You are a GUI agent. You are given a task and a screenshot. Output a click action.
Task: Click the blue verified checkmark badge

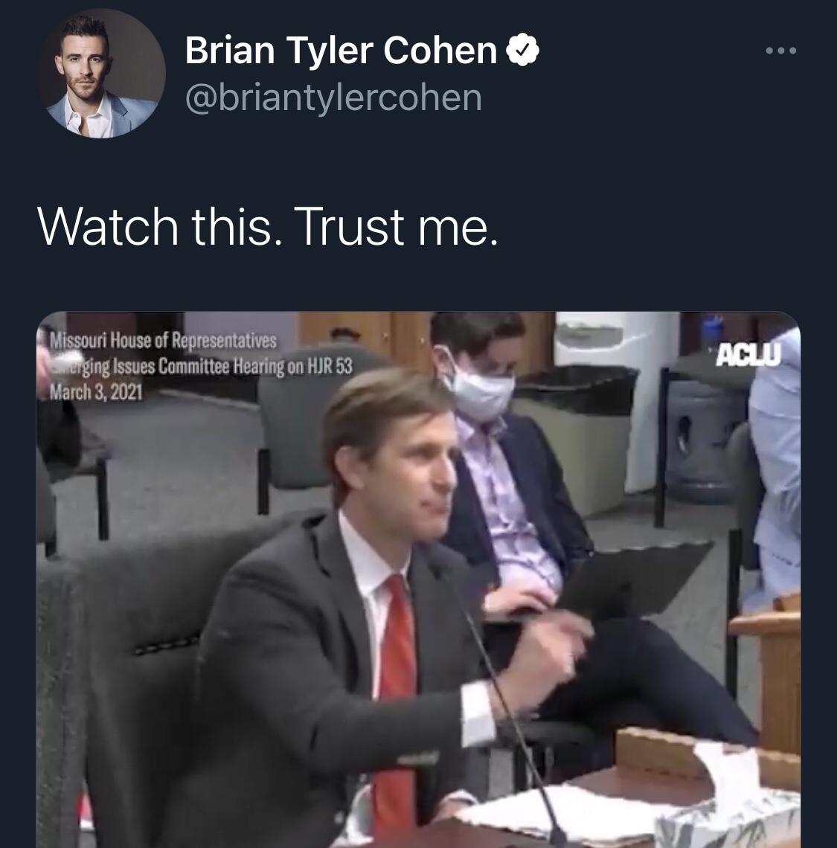pos(522,50)
